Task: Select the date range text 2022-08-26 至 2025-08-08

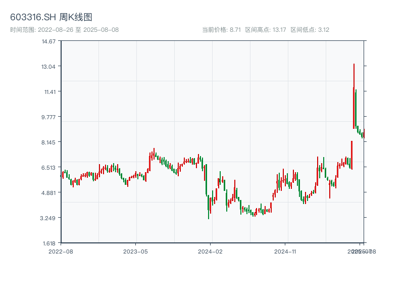Action: click(x=78, y=30)
